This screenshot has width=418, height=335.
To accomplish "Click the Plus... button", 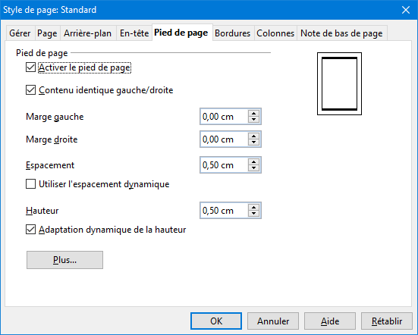I will [64, 260].
